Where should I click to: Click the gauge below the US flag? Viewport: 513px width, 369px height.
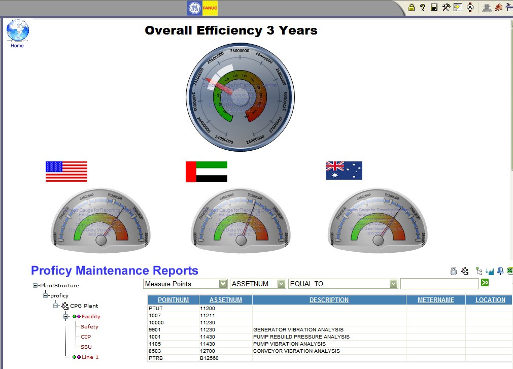(101, 220)
